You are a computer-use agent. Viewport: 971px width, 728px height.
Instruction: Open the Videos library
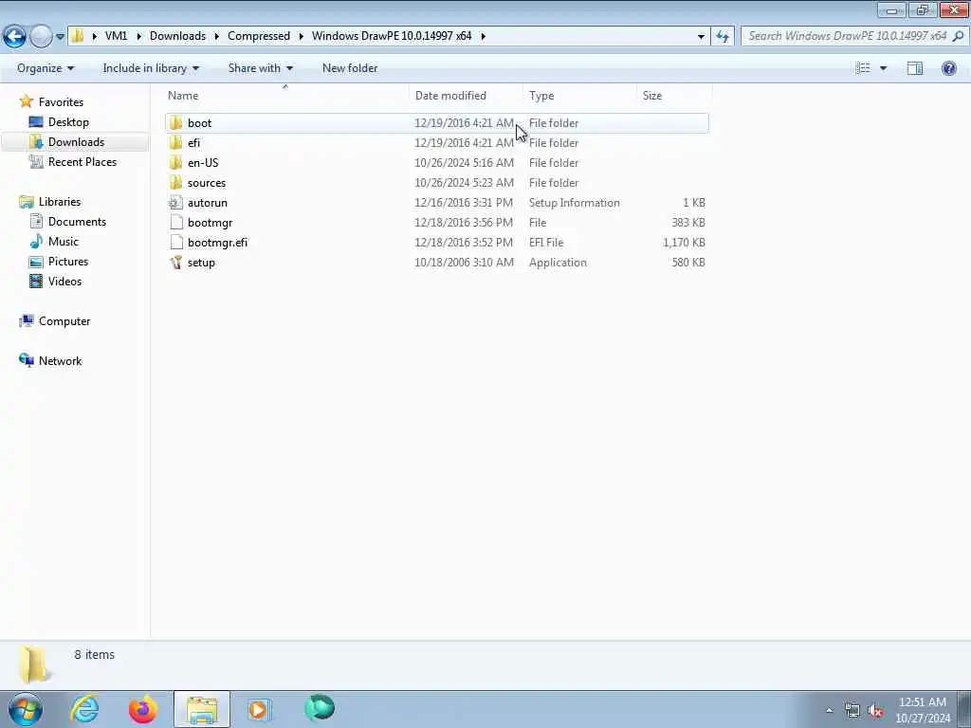(x=65, y=281)
